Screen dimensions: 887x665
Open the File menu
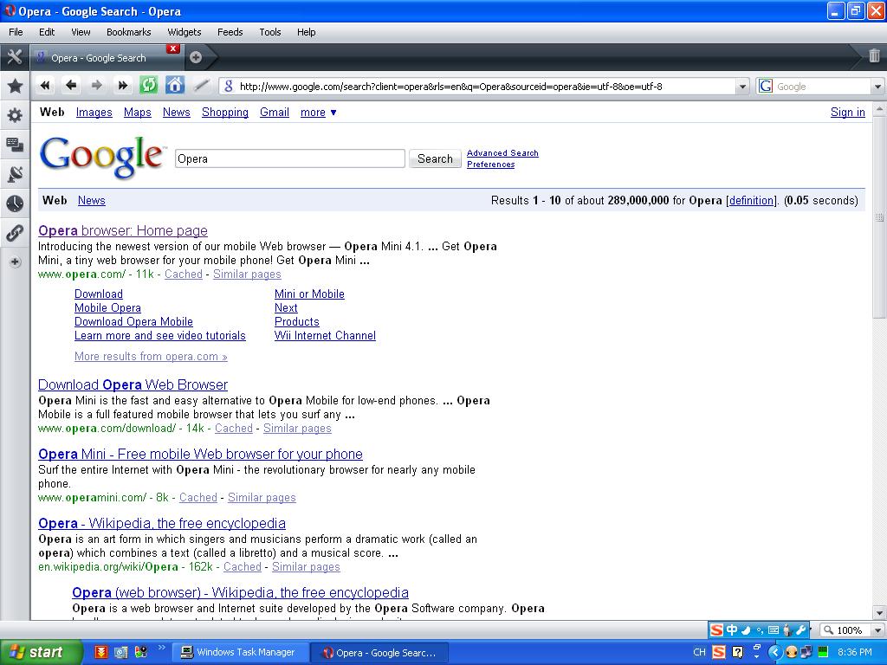click(16, 32)
